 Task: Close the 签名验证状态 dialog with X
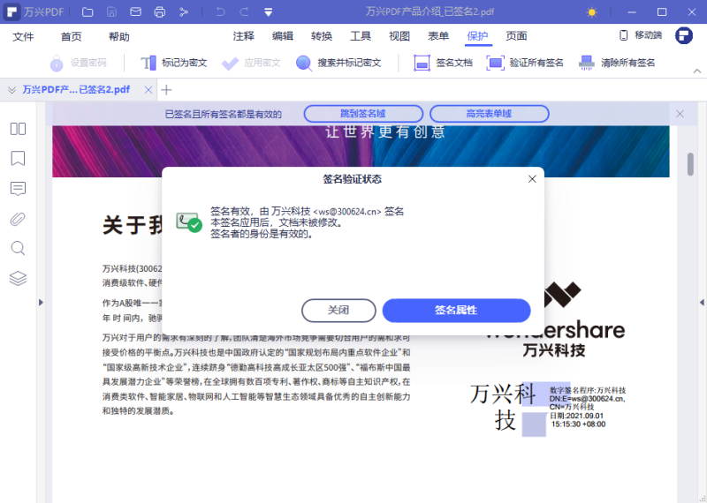532,179
